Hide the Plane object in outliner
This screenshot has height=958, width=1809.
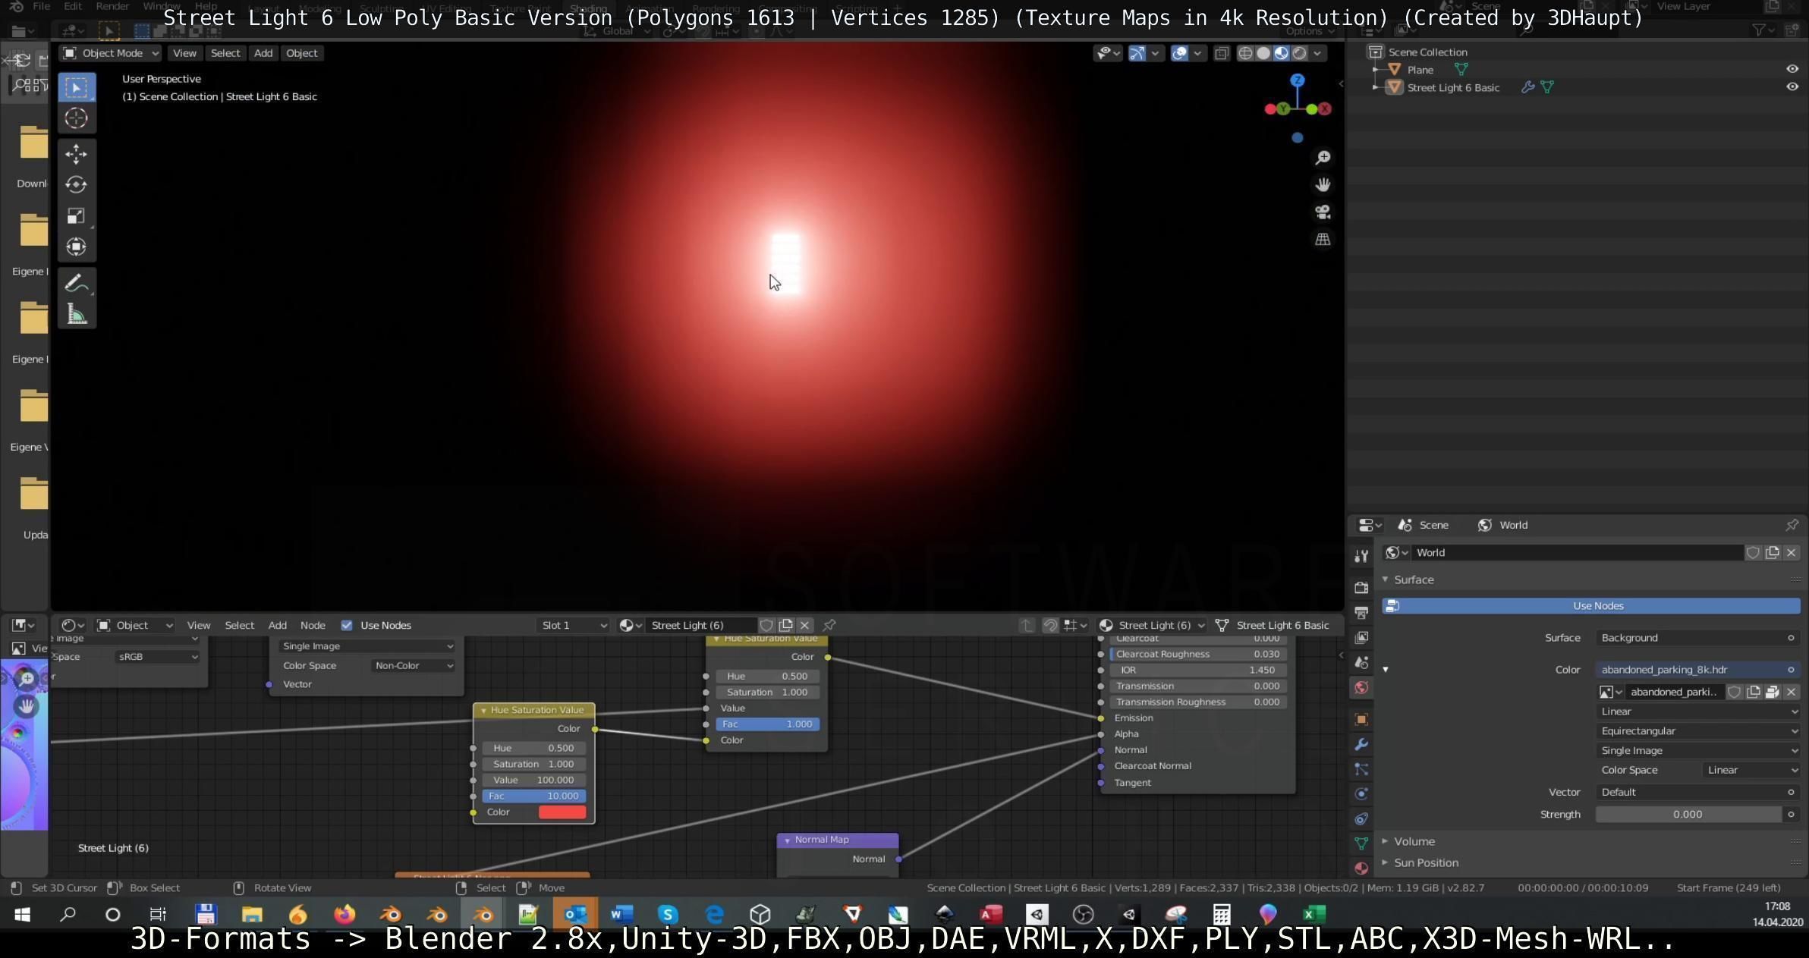(x=1792, y=69)
